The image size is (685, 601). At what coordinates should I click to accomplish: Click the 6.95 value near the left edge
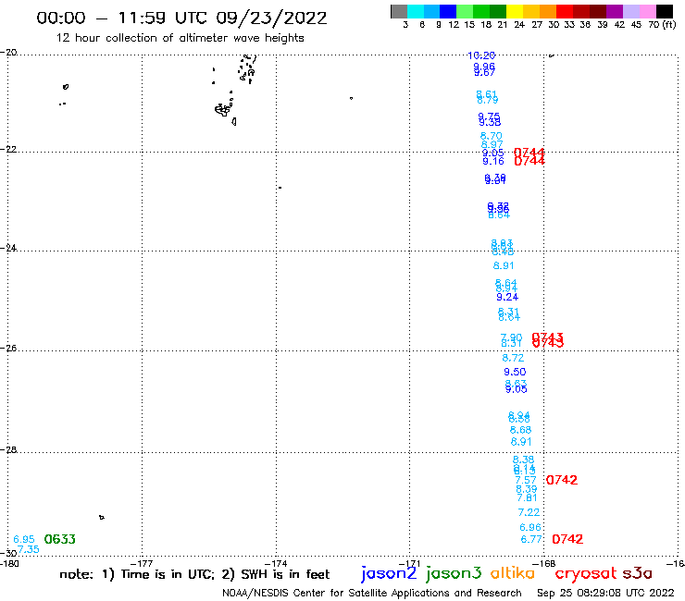24,539
